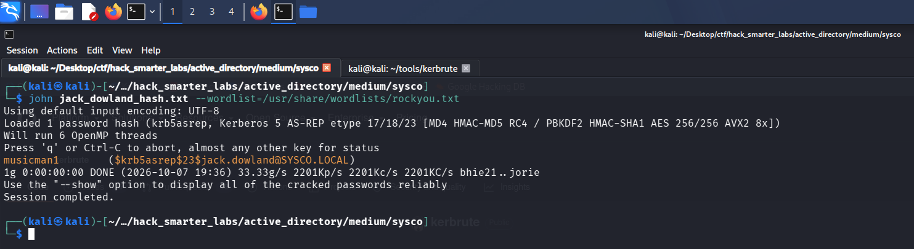
Task: Open the Help menu
Action: click(151, 50)
